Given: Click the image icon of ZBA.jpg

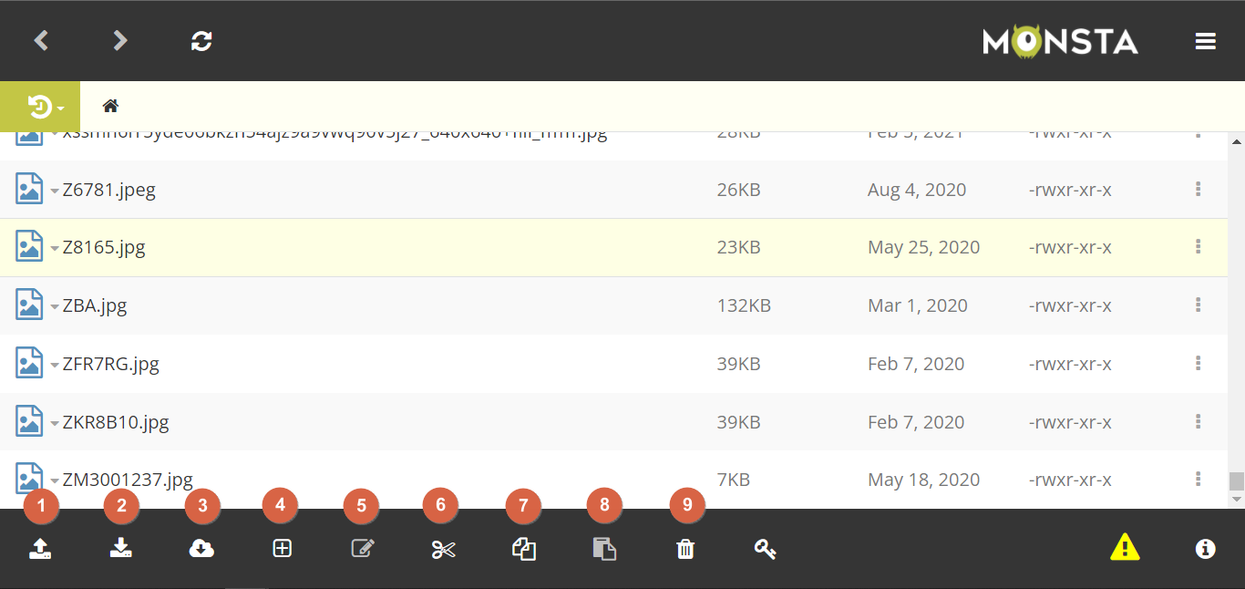Looking at the screenshot, I should click(x=29, y=305).
